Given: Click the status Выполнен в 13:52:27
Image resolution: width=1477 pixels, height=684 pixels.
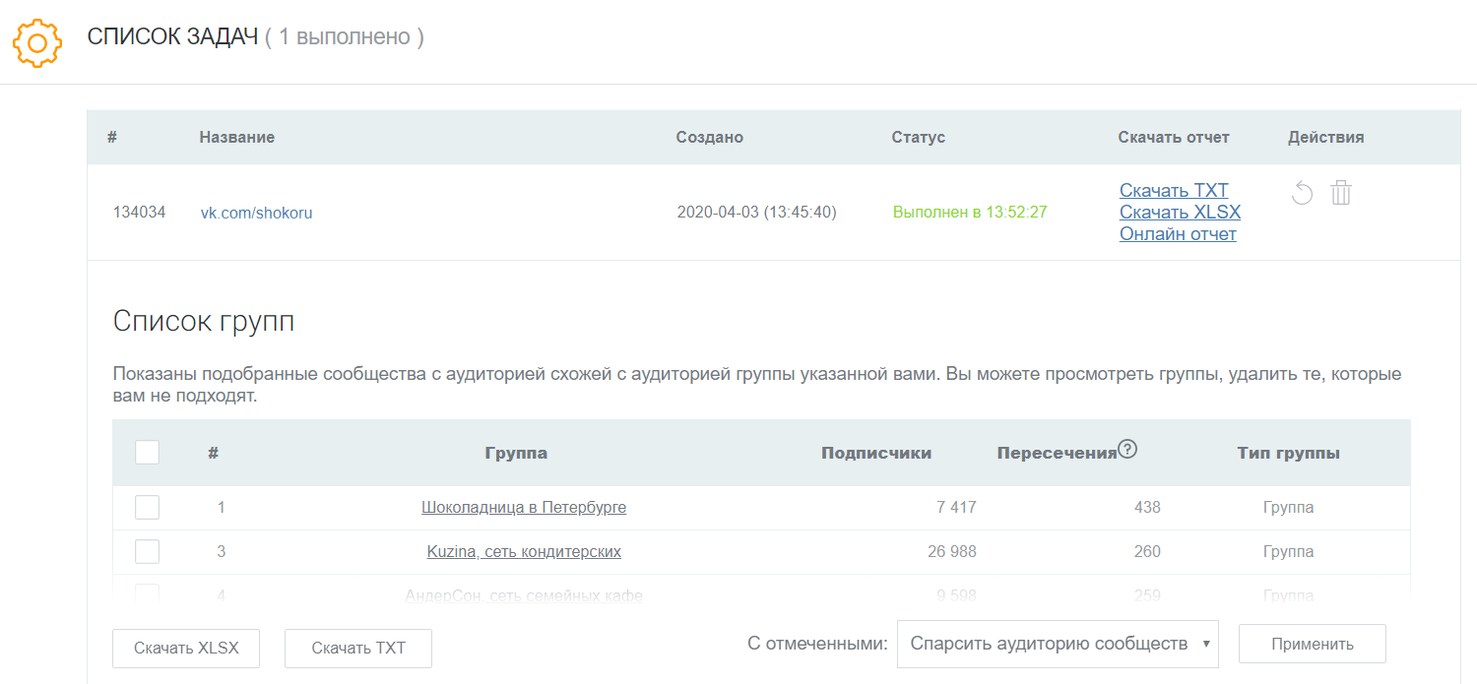Looking at the screenshot, I should [x=970, y=212].
